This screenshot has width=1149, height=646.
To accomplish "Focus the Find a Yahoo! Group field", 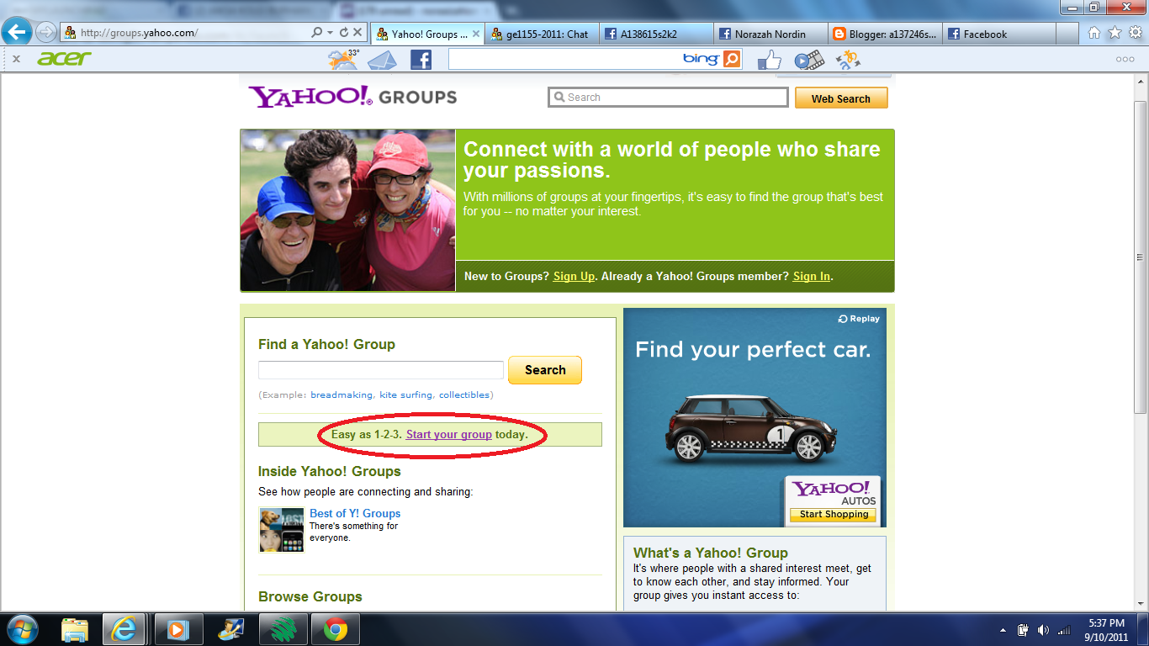I will (x=381, y=370).
